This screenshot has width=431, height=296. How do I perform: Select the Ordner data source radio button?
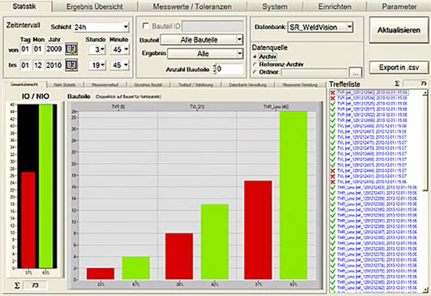[255, 72]
